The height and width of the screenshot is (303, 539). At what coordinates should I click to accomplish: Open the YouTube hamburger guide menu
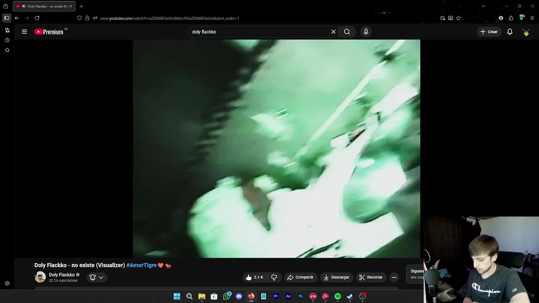pyautogui.click(x=24, y=32)
